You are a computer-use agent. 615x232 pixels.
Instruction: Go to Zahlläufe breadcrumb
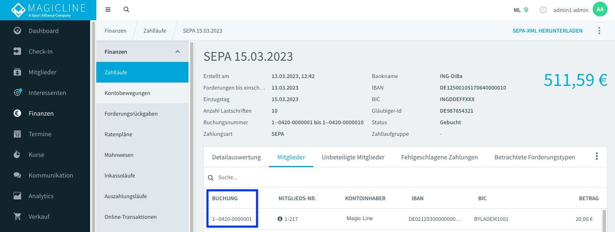pos(155,31)
